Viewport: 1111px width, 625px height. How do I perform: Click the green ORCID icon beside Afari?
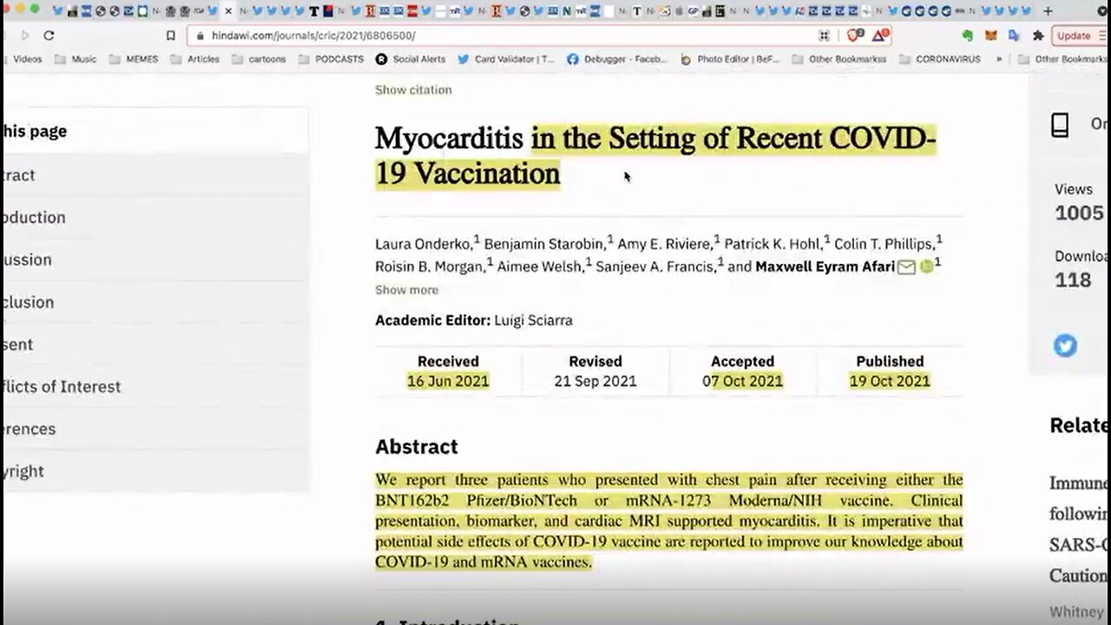[x=926, y=266]
